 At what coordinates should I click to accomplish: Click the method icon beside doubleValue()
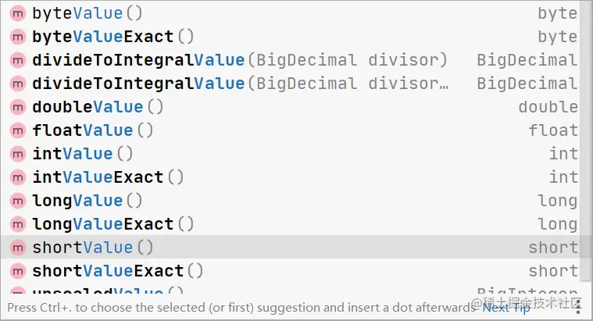click(18, 107)
